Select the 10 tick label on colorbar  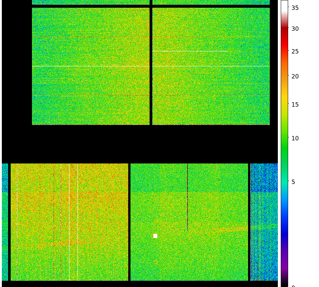tap(295, 139)
